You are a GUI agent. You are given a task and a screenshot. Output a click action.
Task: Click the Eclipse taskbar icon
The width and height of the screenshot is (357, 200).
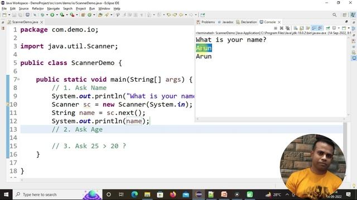point(199,194)
